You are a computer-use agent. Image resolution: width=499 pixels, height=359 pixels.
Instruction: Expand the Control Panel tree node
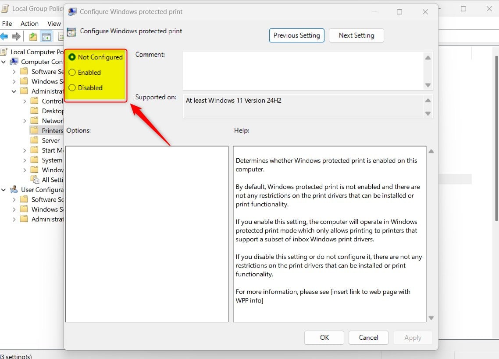click(25, 101)
